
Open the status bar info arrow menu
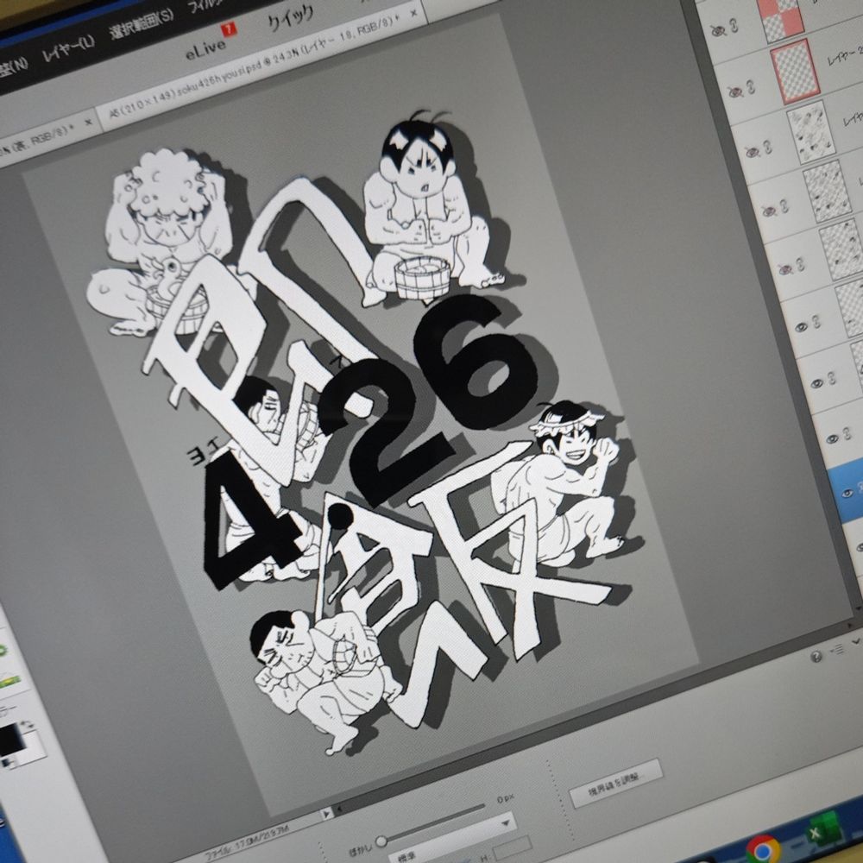pos(327,814)
